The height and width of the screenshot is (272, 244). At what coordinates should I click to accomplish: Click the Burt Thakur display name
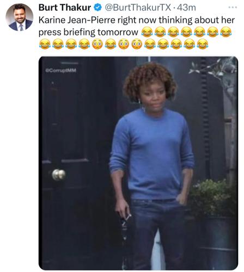click(65, 8)
